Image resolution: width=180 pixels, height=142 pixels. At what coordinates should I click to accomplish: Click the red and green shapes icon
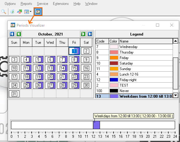coord(19,12)
